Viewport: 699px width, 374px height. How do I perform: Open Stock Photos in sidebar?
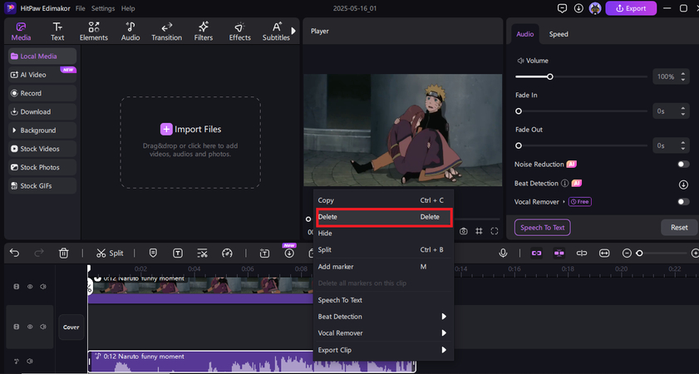coord(42,167)
